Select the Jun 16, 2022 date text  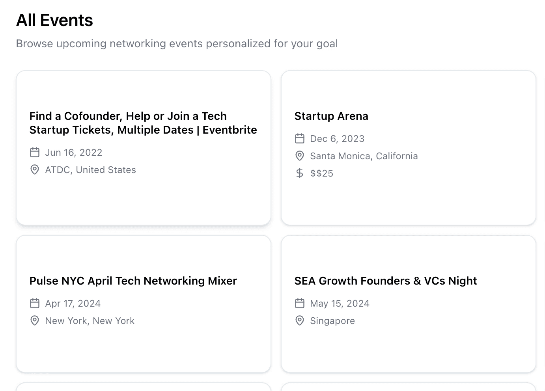tap(73, 153)
